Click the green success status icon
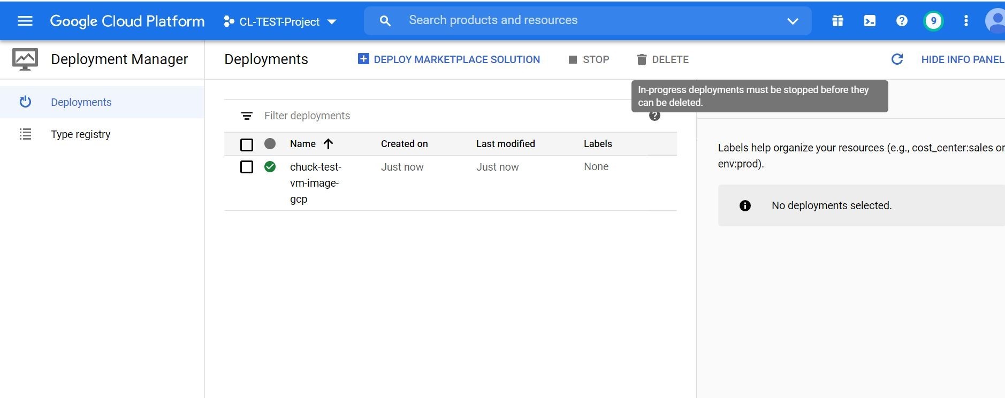Image resolution: width=1005 pixels, height=398 pixels. (x=270, y=167)
